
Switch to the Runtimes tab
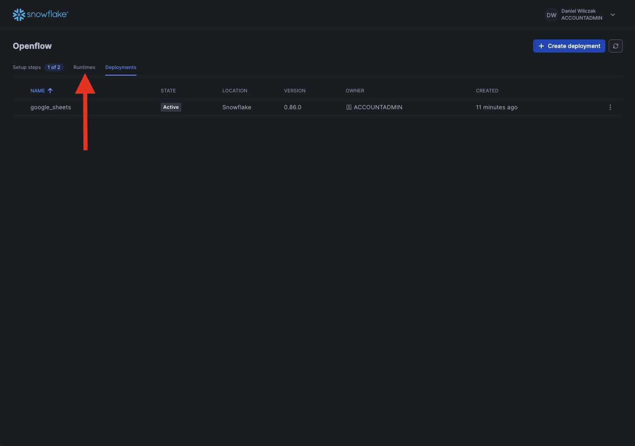[x=84, y=67]
